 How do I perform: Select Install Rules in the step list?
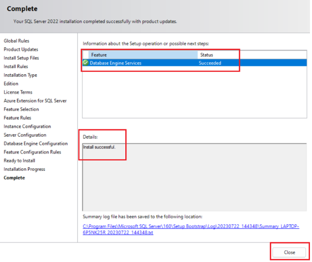[15, 67]
